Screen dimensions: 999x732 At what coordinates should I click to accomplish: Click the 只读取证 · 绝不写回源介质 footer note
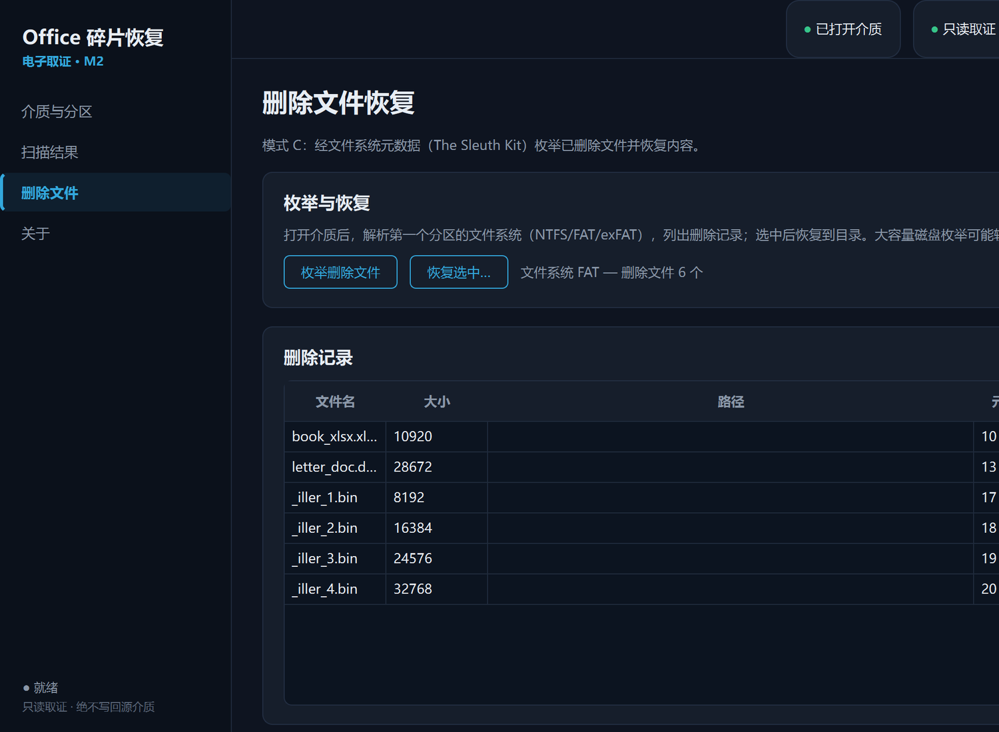[89, 707]
